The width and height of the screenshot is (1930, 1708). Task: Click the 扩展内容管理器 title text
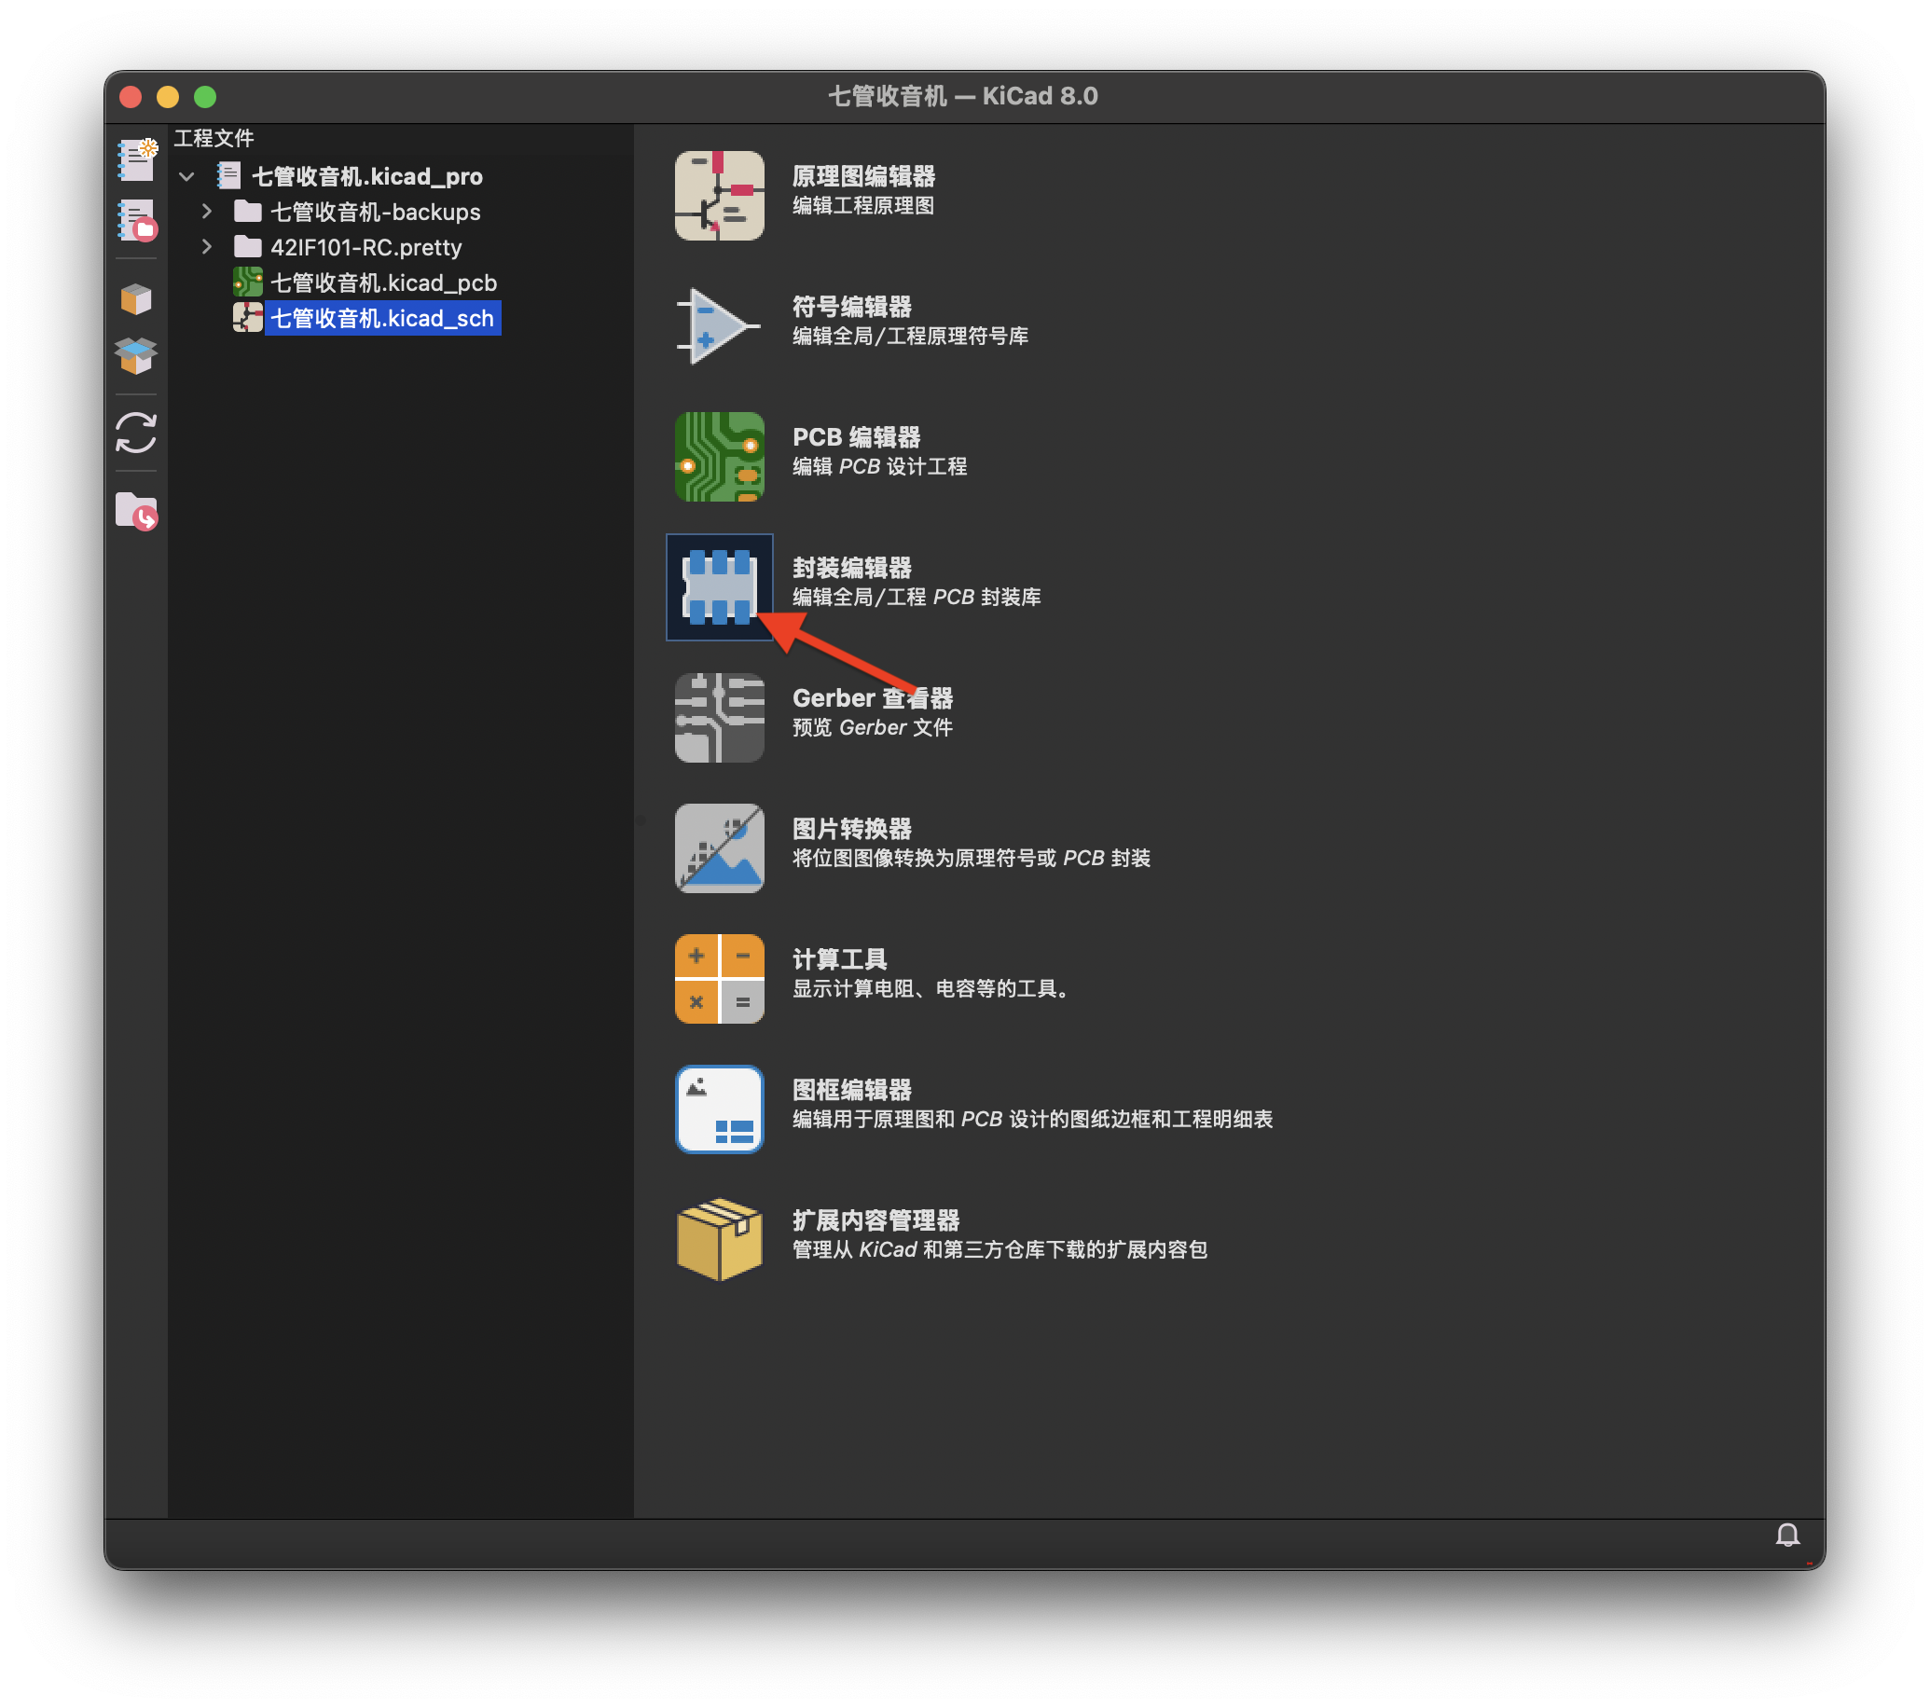coord(875,1219)
